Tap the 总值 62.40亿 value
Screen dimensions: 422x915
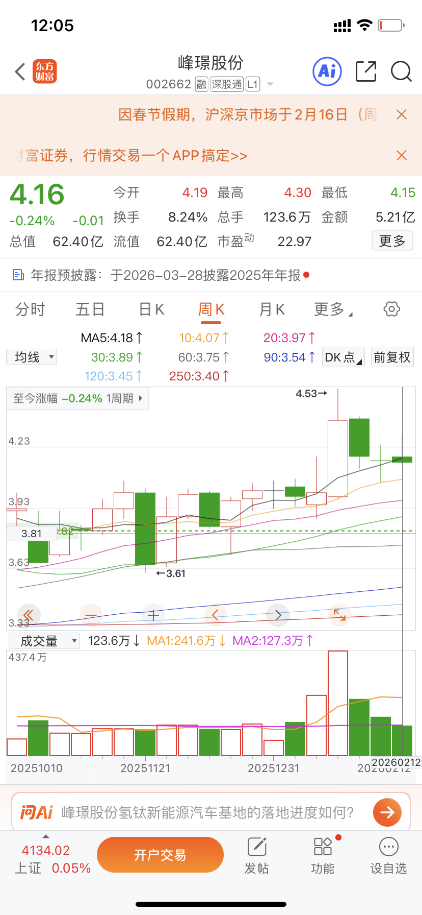(x=78, y=241)
